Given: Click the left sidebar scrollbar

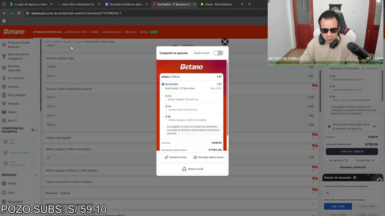Looking at the screenshot, I should 41,75.
